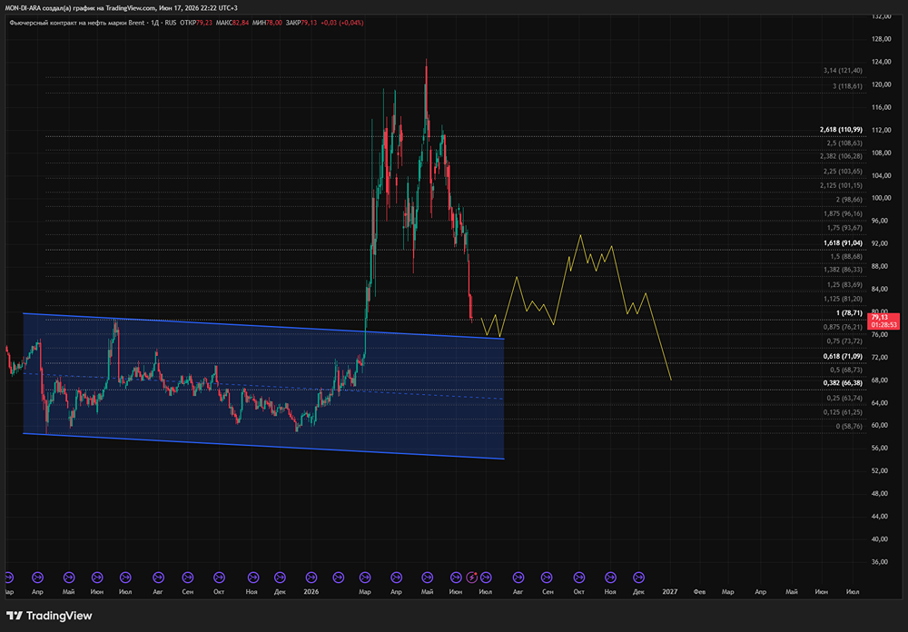Click the rollover marker icon above the first Сен label before 2026

click(188, 577)
